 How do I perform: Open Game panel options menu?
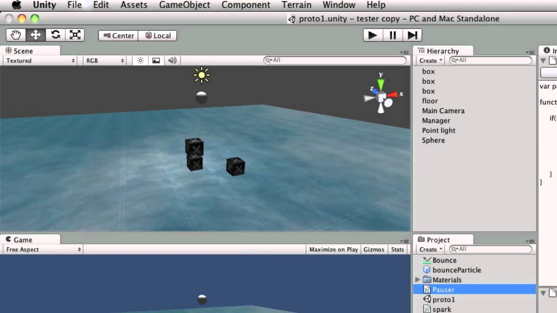404,241
